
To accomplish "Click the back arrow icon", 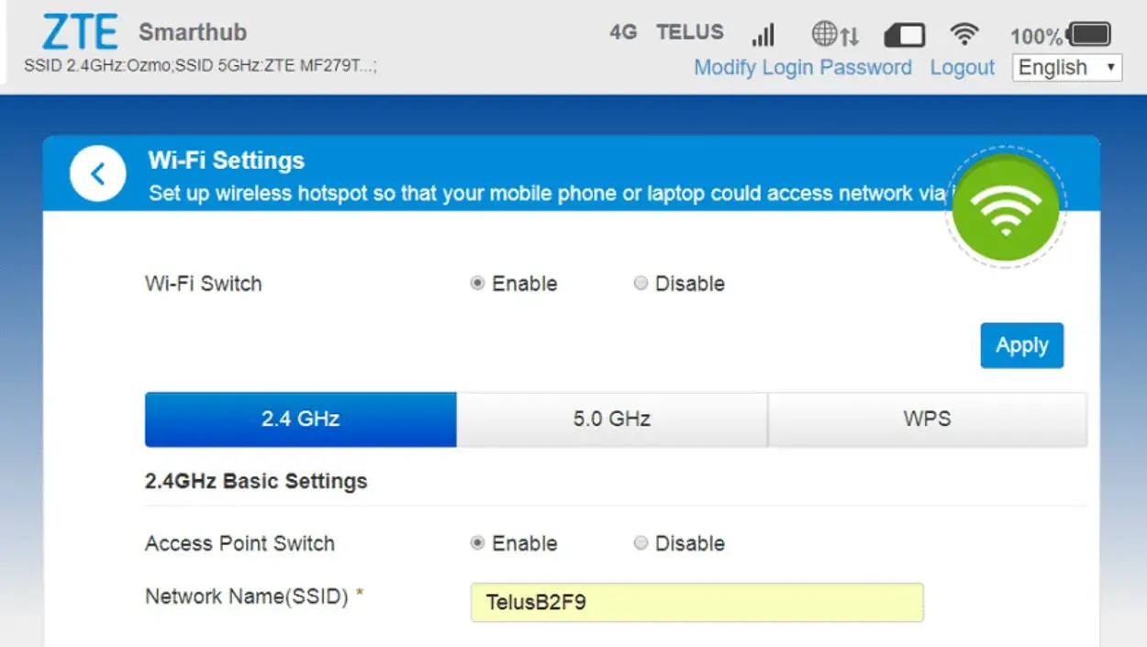I will tap(97, 173).
